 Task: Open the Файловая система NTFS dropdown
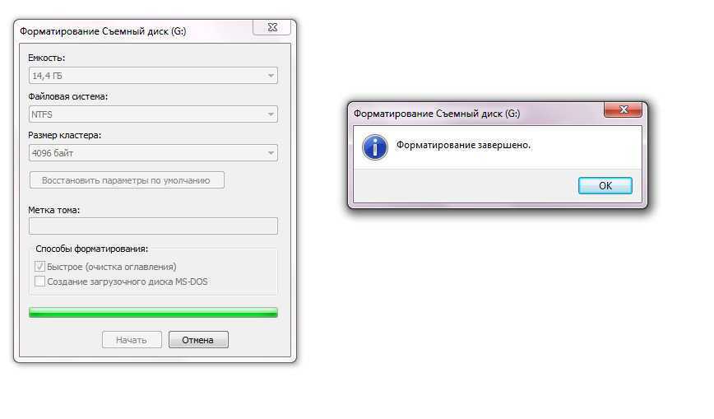coord(153,114)
